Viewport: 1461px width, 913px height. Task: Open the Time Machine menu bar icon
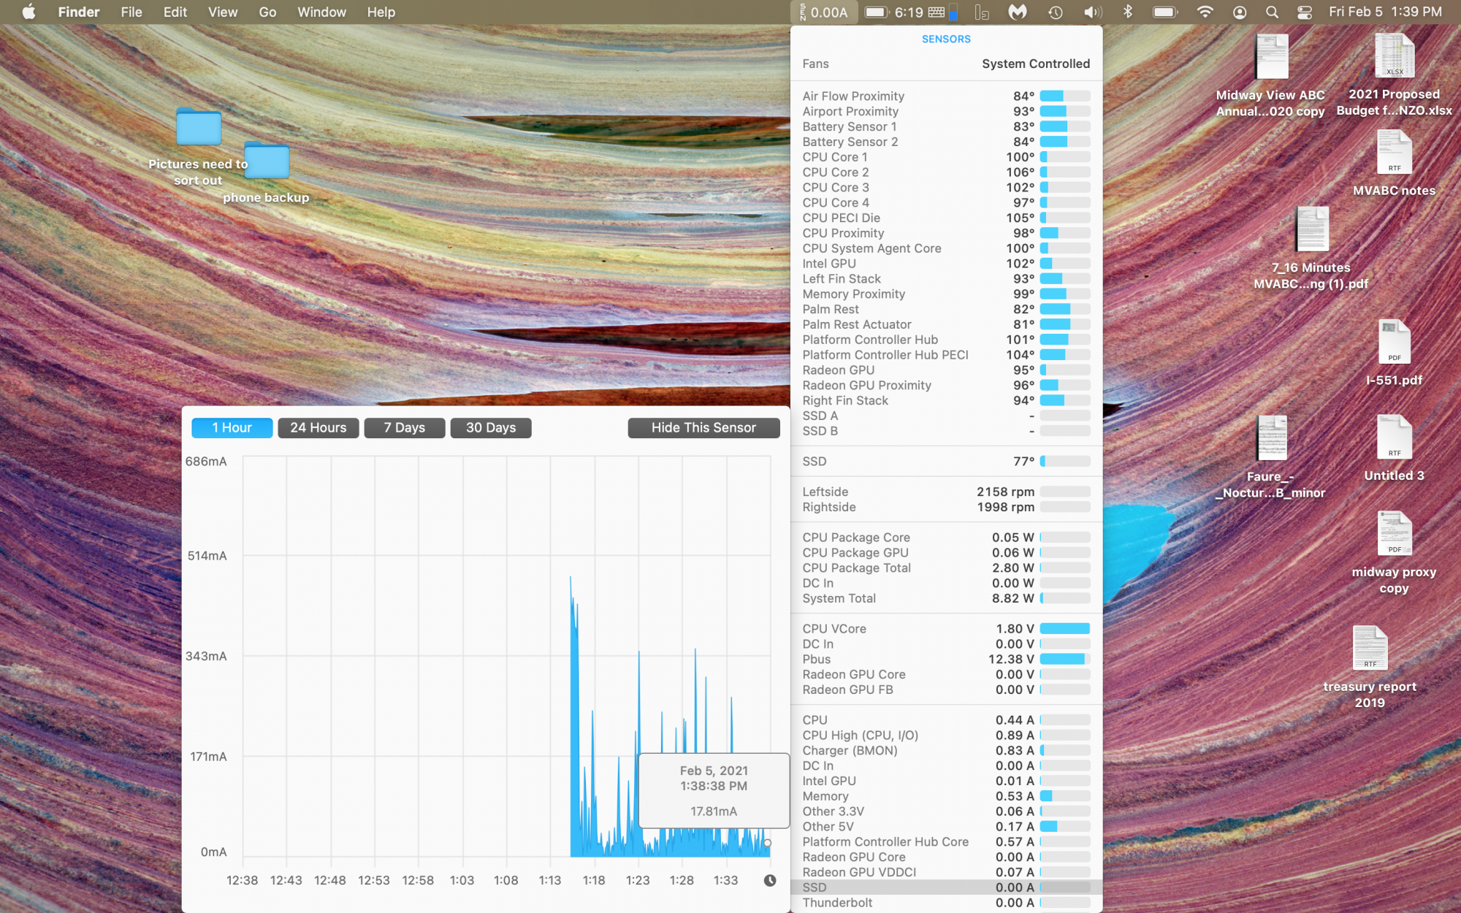click(1055, 12)
